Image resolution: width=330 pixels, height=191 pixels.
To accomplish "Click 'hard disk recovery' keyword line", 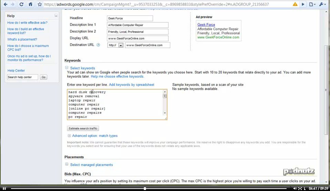I will [87, 92].
